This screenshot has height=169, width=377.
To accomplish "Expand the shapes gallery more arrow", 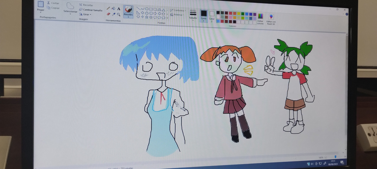I will [167, 18].
